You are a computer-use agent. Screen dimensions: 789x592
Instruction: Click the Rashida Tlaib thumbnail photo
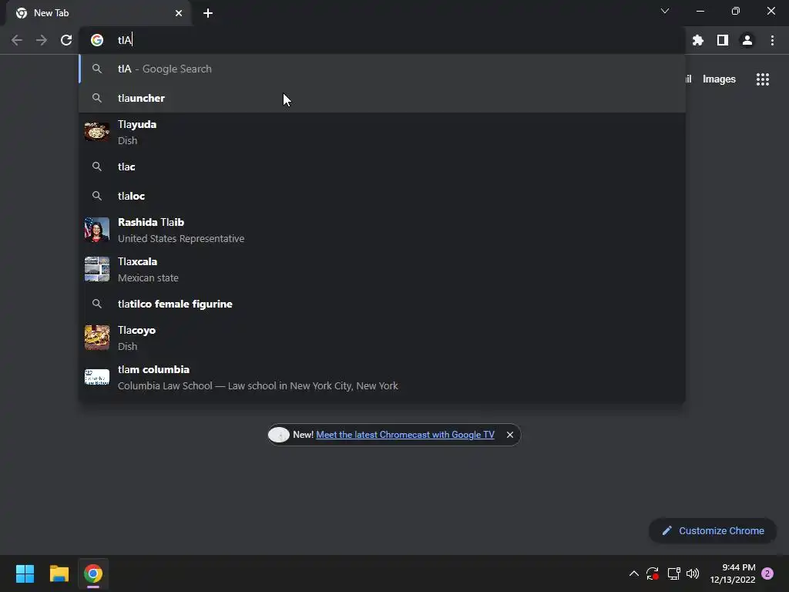[x=96, y=230]
